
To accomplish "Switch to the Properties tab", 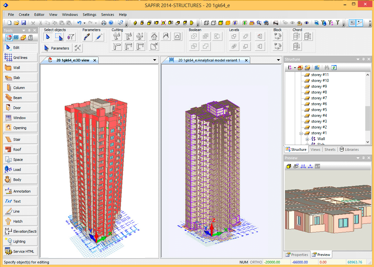I will click(297, 255).
